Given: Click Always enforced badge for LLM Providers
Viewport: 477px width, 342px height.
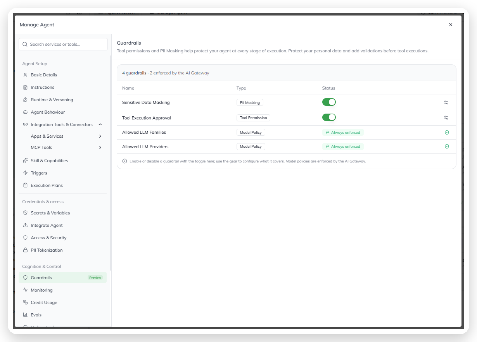Looking at the screenshot, I should 343,147.
